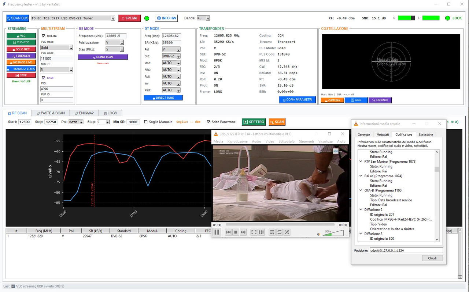Click the red STOP streaming button
469x292 pixels.
21,75
